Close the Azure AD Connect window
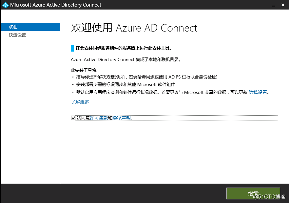 [x=283, y=5]
